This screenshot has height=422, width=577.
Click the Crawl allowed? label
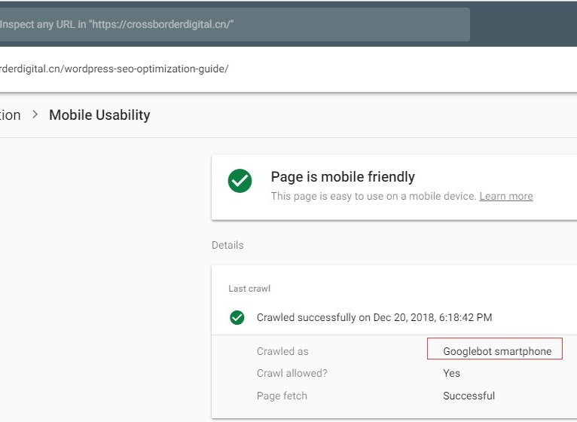pos(292,373)
